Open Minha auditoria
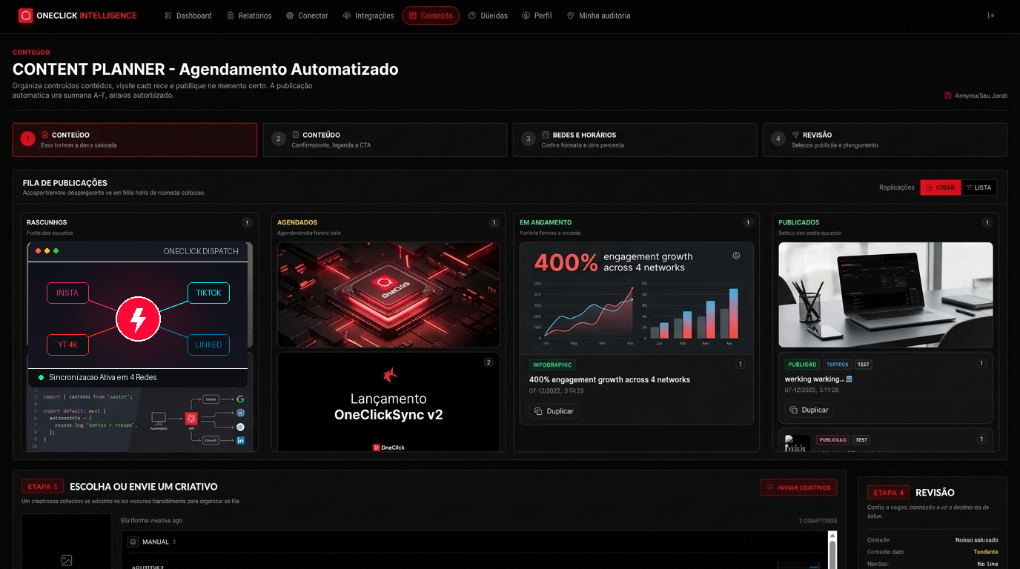The image size is (1020, 569). click(599, 16)
